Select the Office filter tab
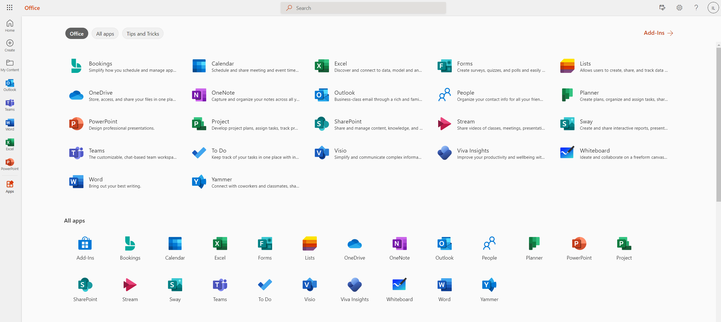 pyautogui.click(x=77, y=34)
